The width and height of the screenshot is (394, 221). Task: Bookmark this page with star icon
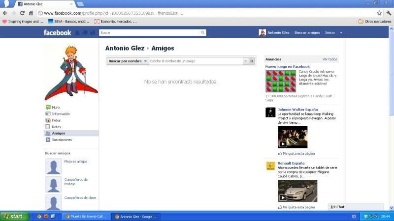(x=379, y=13)
